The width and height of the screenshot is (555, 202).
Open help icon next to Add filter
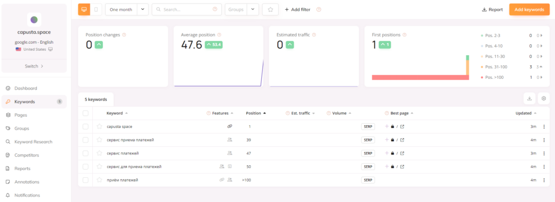pyautogui.click(x=319, y=10)
